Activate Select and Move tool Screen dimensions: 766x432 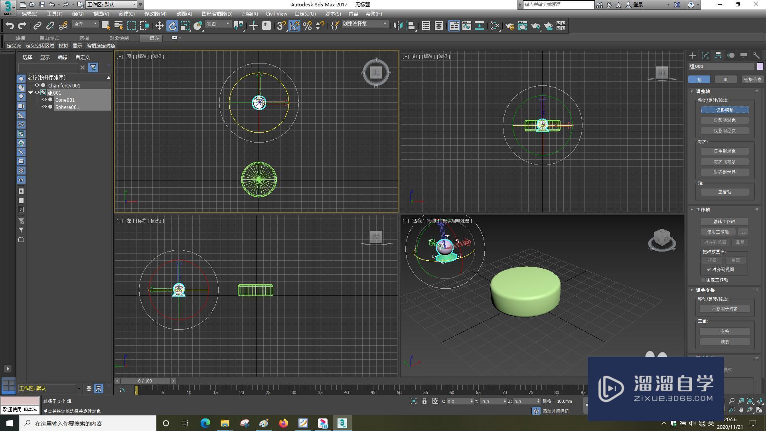[159, 26]
